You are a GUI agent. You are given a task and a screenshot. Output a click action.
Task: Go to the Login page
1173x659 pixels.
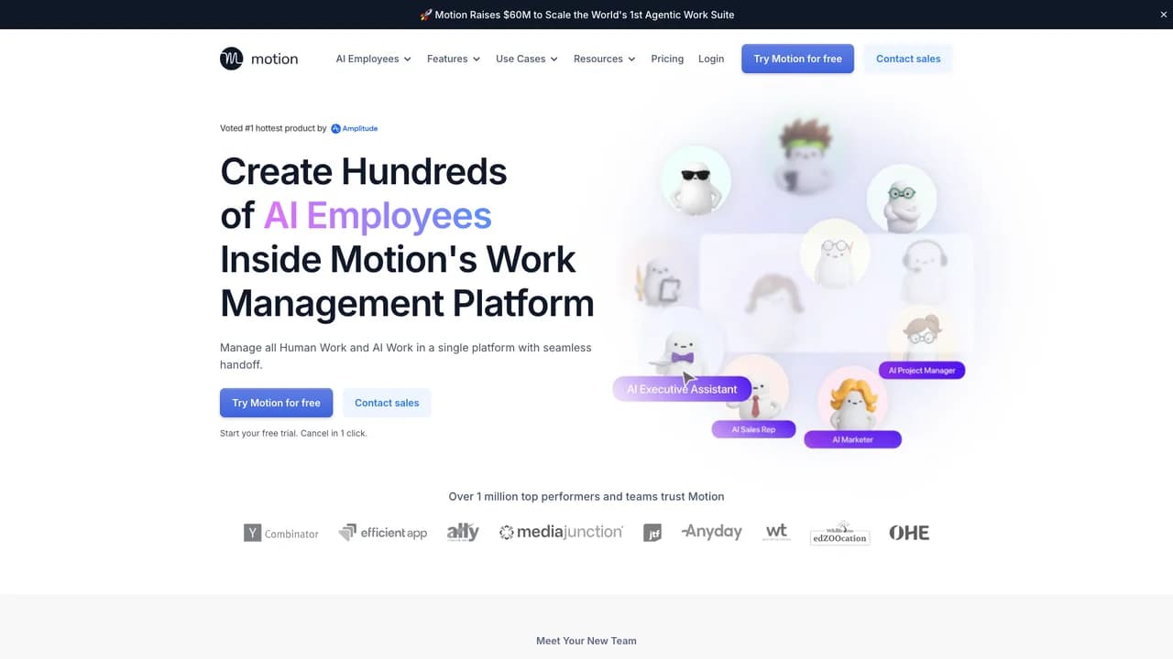tap(711, 59)
